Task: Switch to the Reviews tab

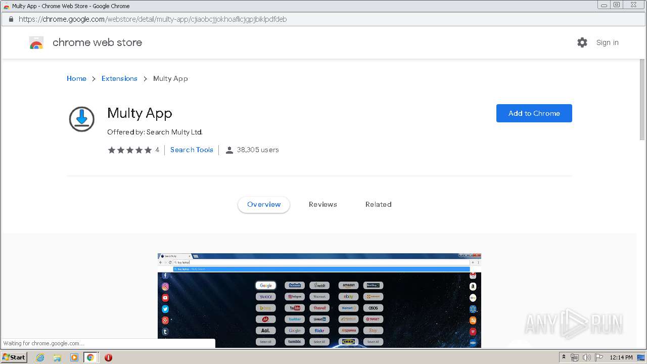Action: point(323,204)
